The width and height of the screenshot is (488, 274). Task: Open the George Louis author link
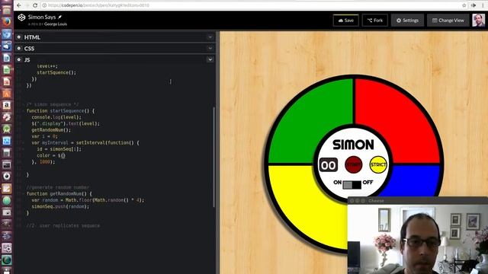point(56,24)
